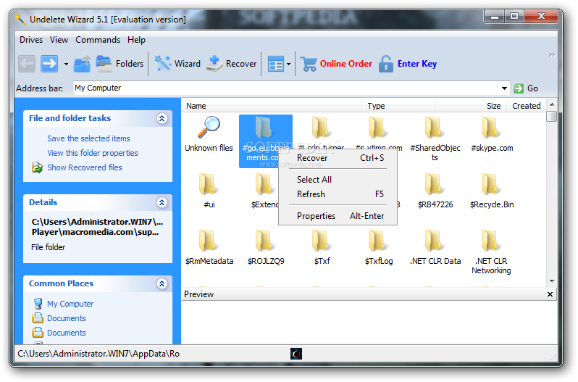Toggle the Folders pane button
The height and width of the screenshot is (382, 578).
click(120, 64)
